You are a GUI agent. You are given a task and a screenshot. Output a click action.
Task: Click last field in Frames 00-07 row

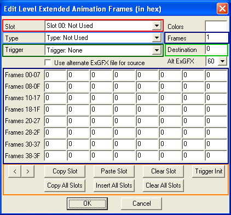pos(216,75)
